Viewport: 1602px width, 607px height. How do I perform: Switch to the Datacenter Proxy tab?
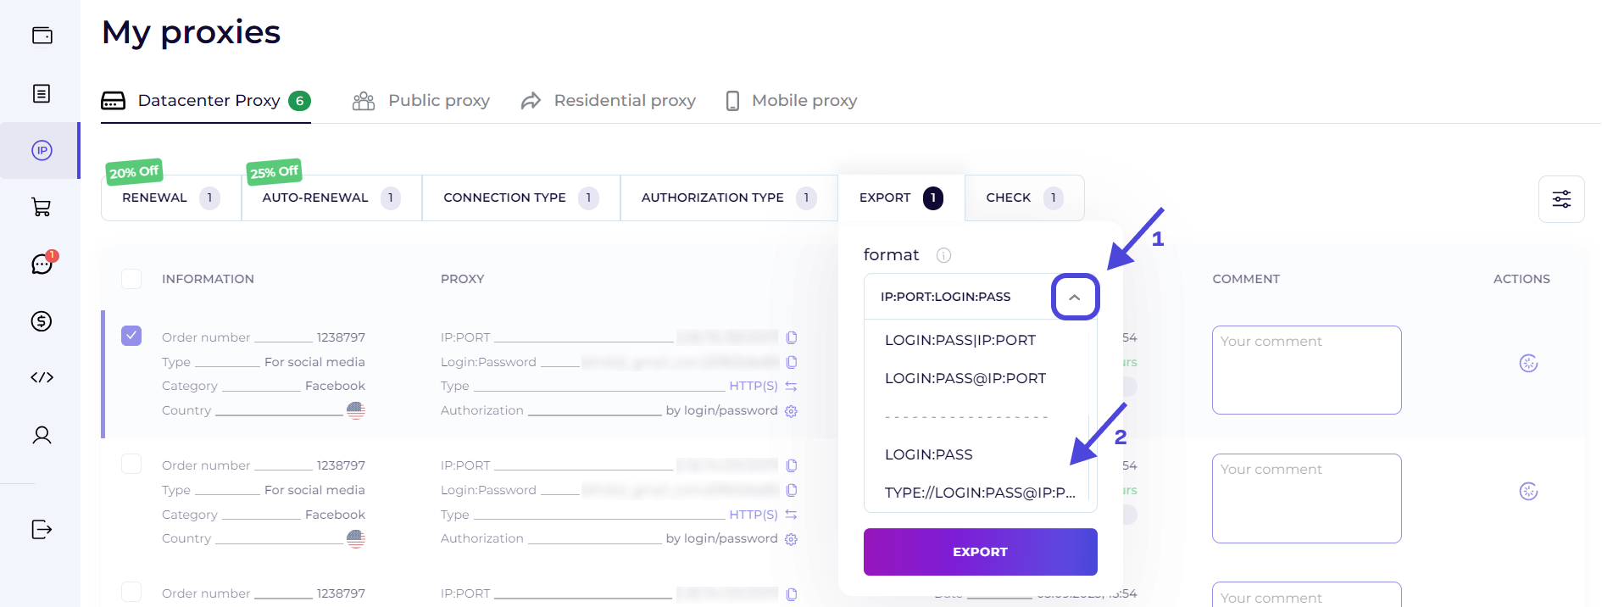point(206,101)
